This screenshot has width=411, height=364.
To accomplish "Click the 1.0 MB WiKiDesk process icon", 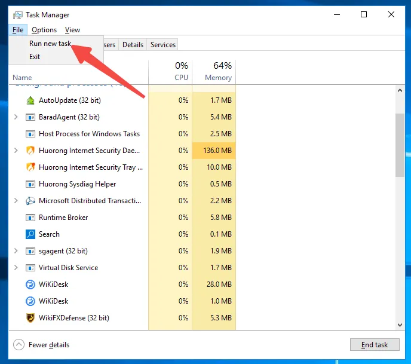I will click(x=30, y=301).
